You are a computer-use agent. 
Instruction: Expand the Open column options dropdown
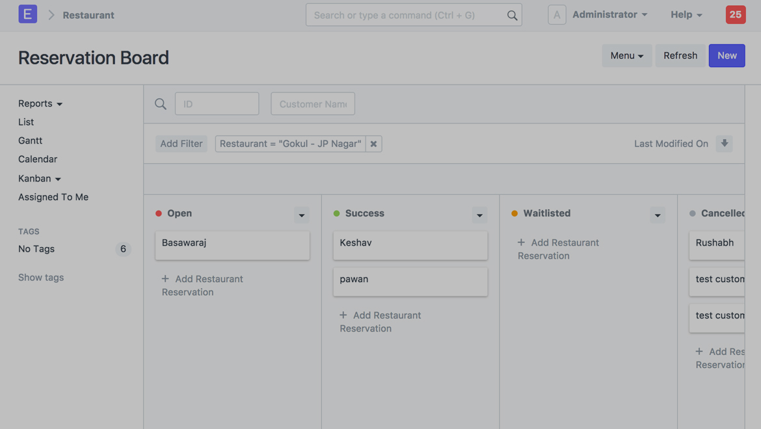point(301,214)
